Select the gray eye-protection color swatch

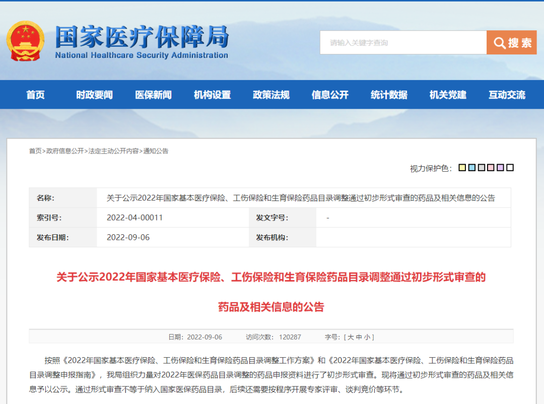point(481,168)
